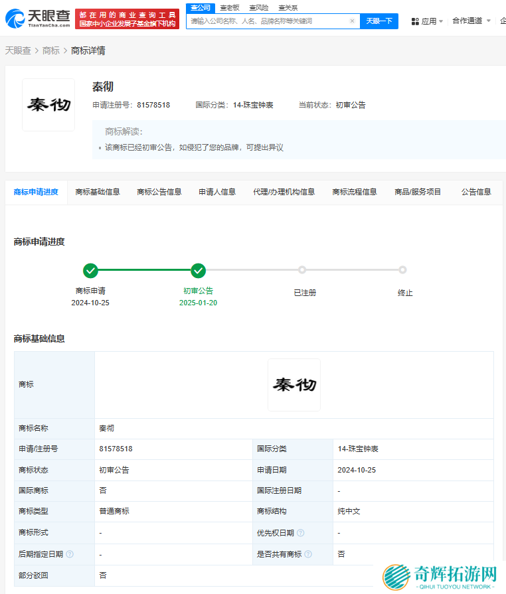506x594 pixels.
Task: Expand the 合作通道 dropdown menu
Action: click(471, 21)
